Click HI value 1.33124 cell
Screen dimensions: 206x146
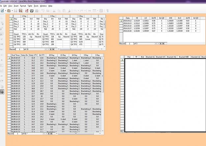(x=137, y=21)
